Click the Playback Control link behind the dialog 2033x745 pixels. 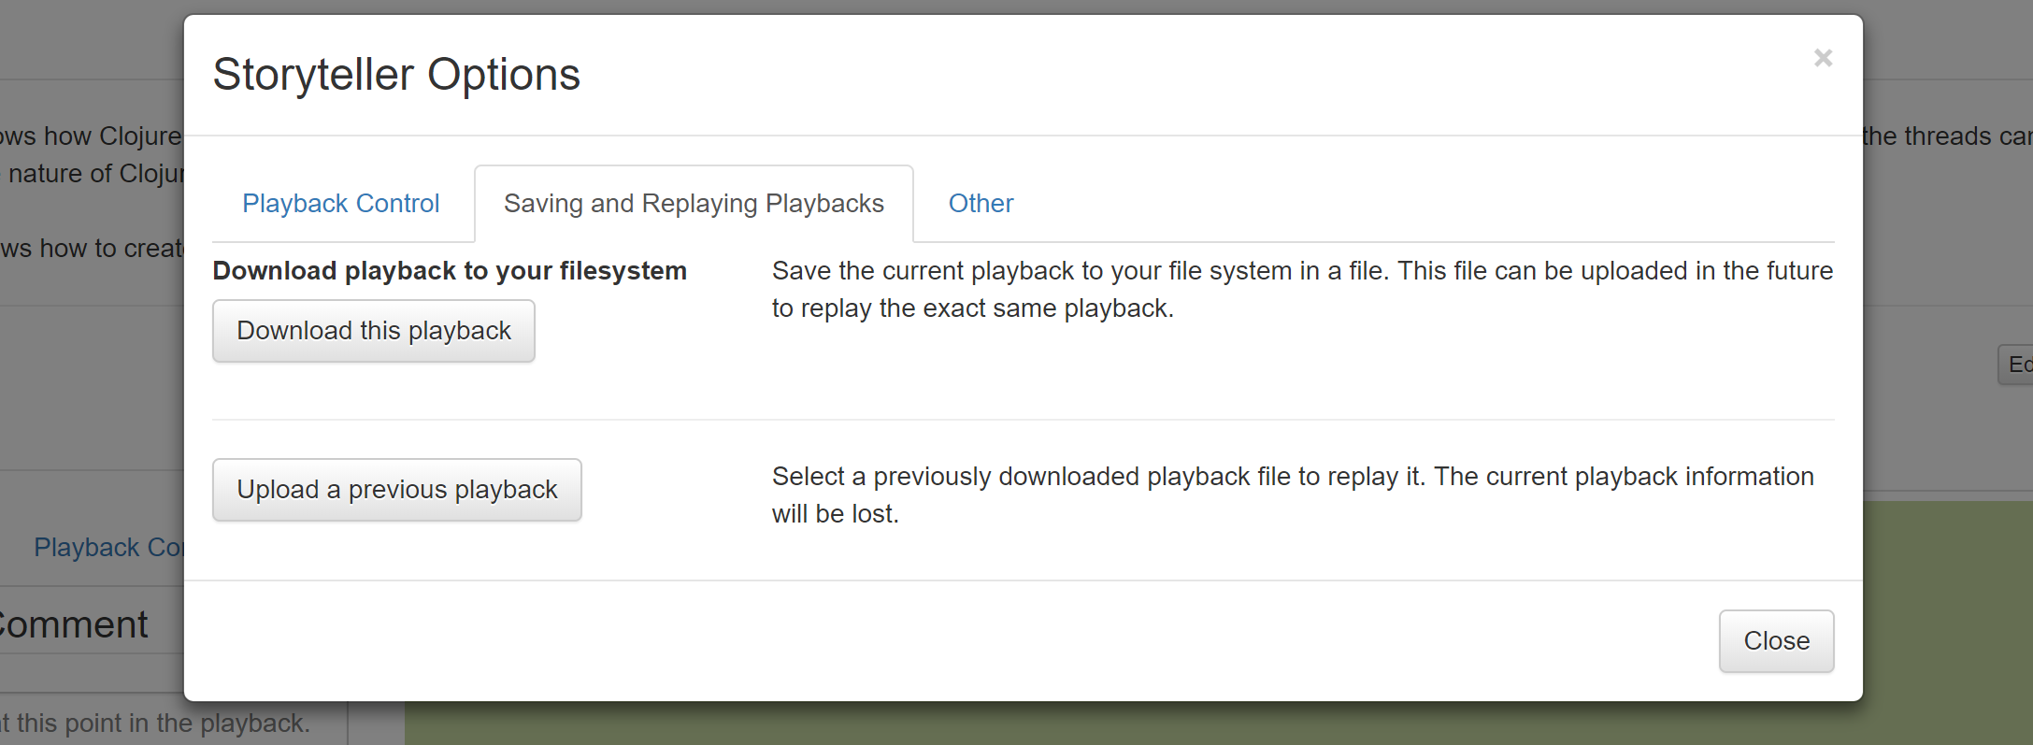point(108,548)
